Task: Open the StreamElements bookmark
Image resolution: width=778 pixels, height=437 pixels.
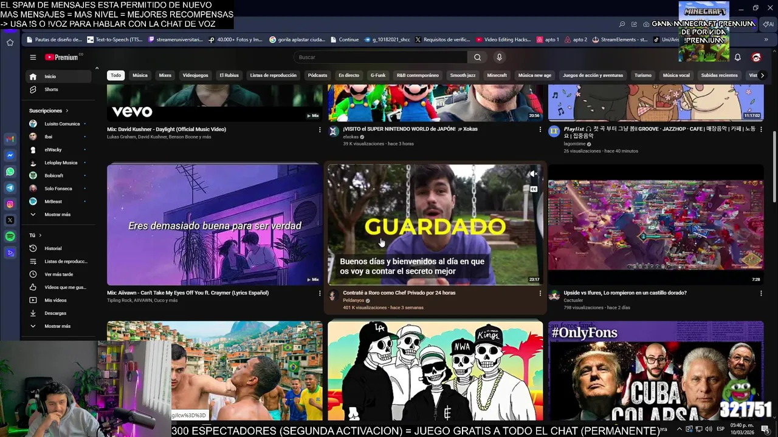Action: (x=619, y=39)
